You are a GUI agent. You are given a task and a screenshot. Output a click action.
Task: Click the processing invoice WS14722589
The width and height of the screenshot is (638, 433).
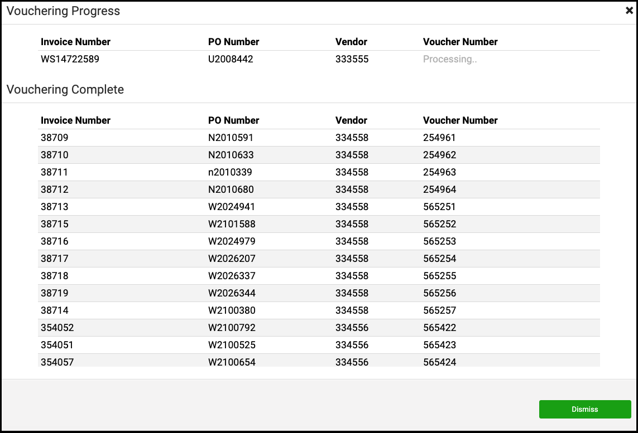(x=70, y=59)
